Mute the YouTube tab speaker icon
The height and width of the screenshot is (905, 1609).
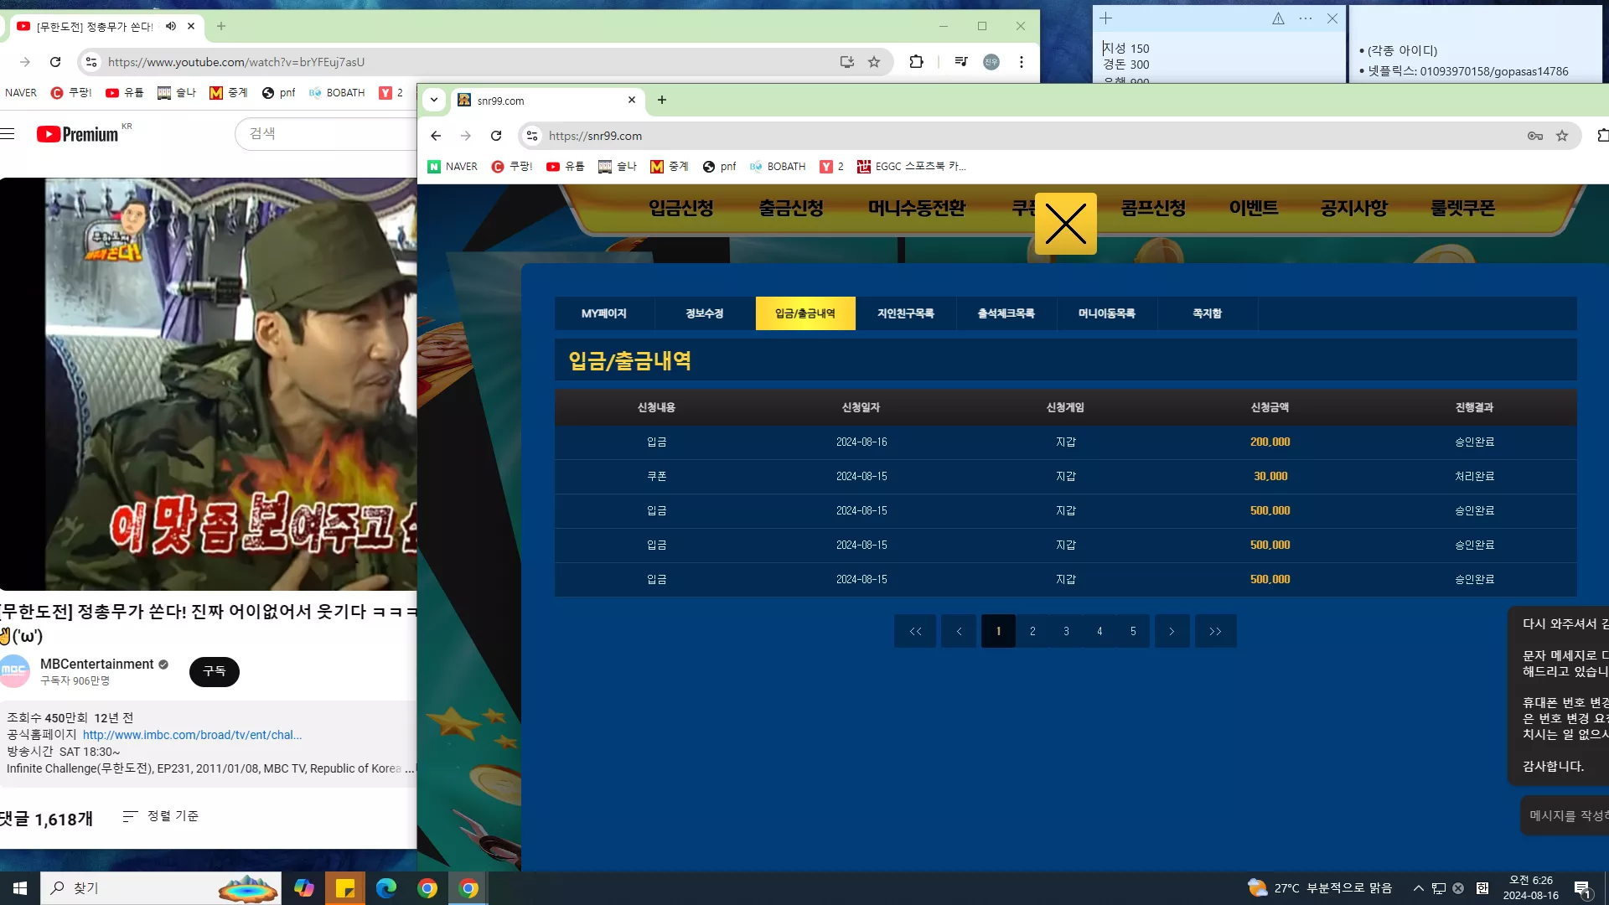pyautogui.click(x=171, y=26)
